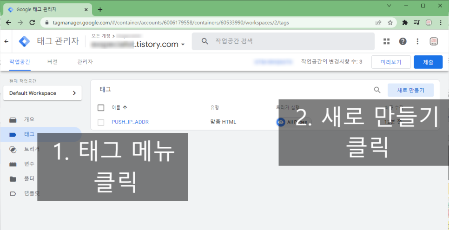Image resolution: width=449 pixels, height=230 pixels.
Task: Open the Chrome profile avatar in browser toolbar
Action: 429,23
